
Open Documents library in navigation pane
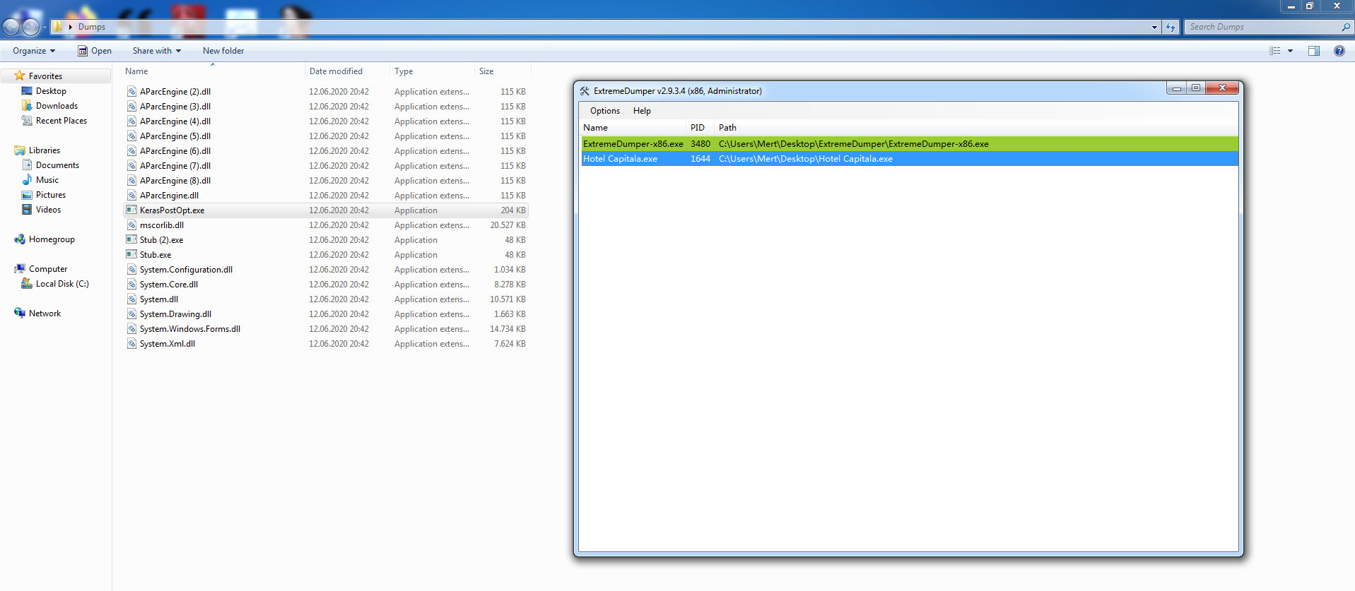[x=57, y=165]
